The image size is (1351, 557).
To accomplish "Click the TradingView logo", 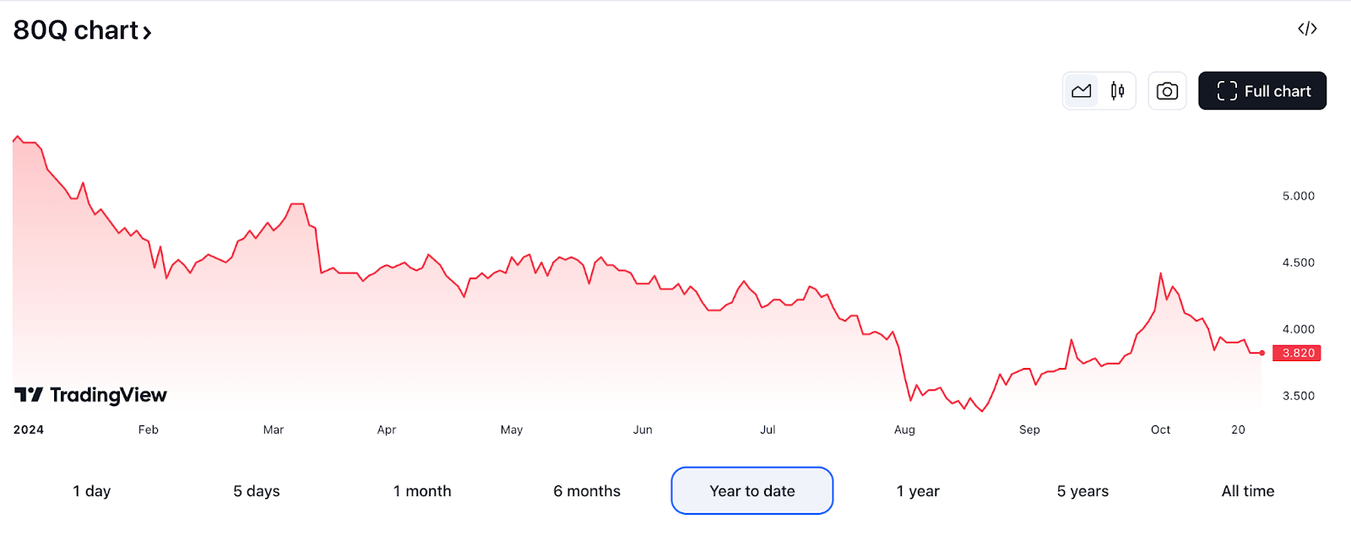I will (90, 395).
